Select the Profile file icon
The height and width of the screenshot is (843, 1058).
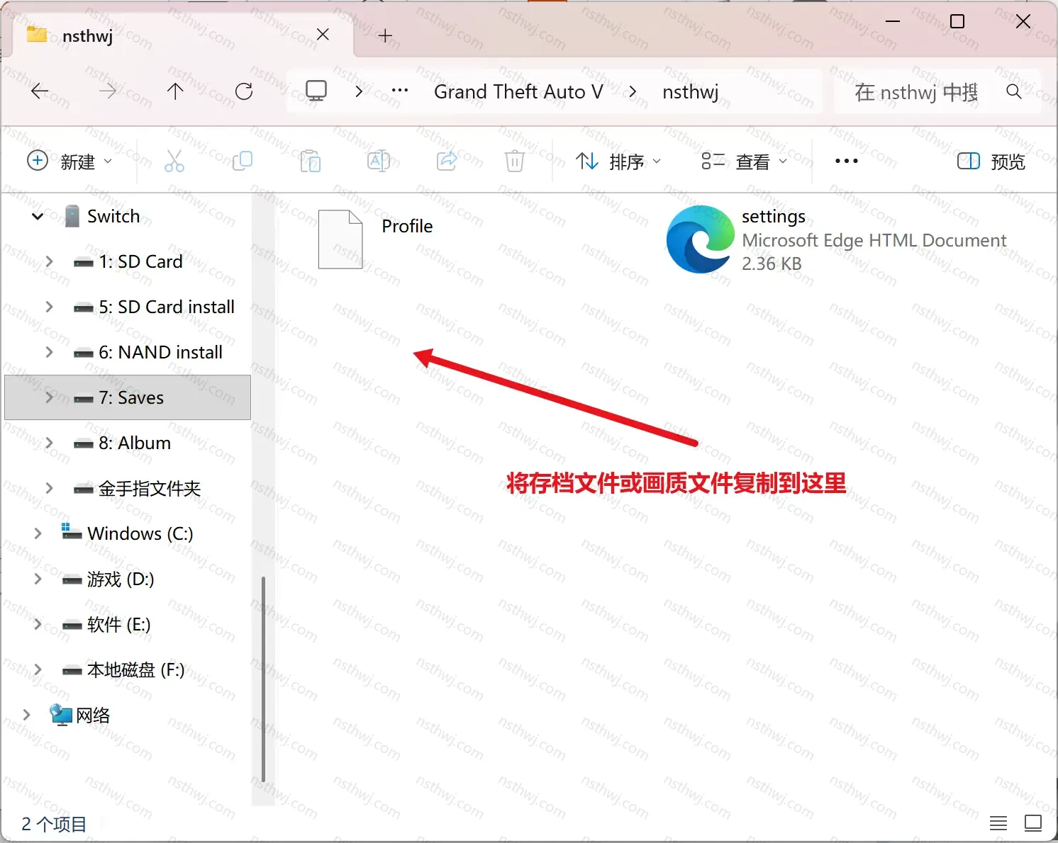point(340,239)
